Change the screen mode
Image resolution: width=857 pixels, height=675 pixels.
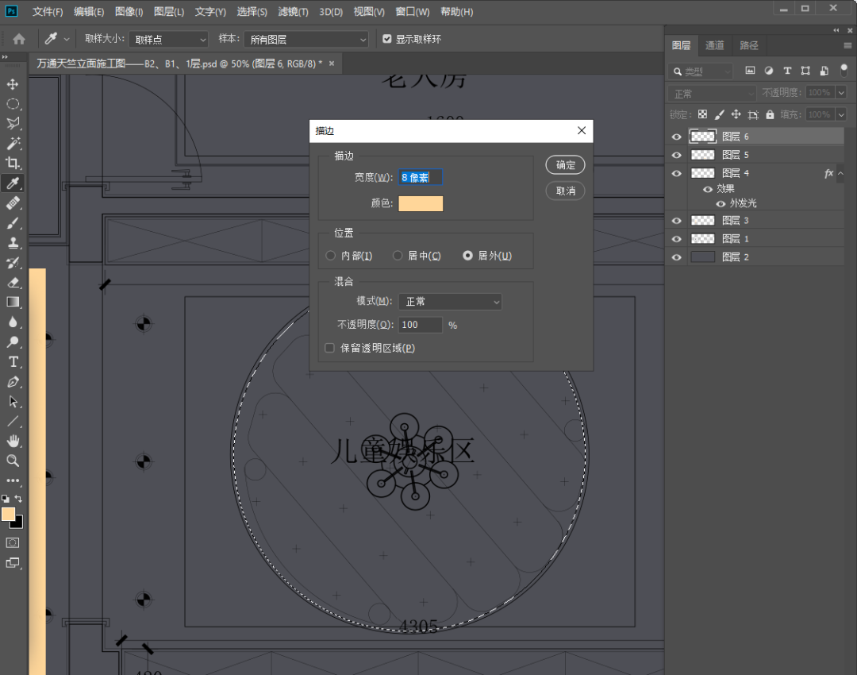point(13,563)
